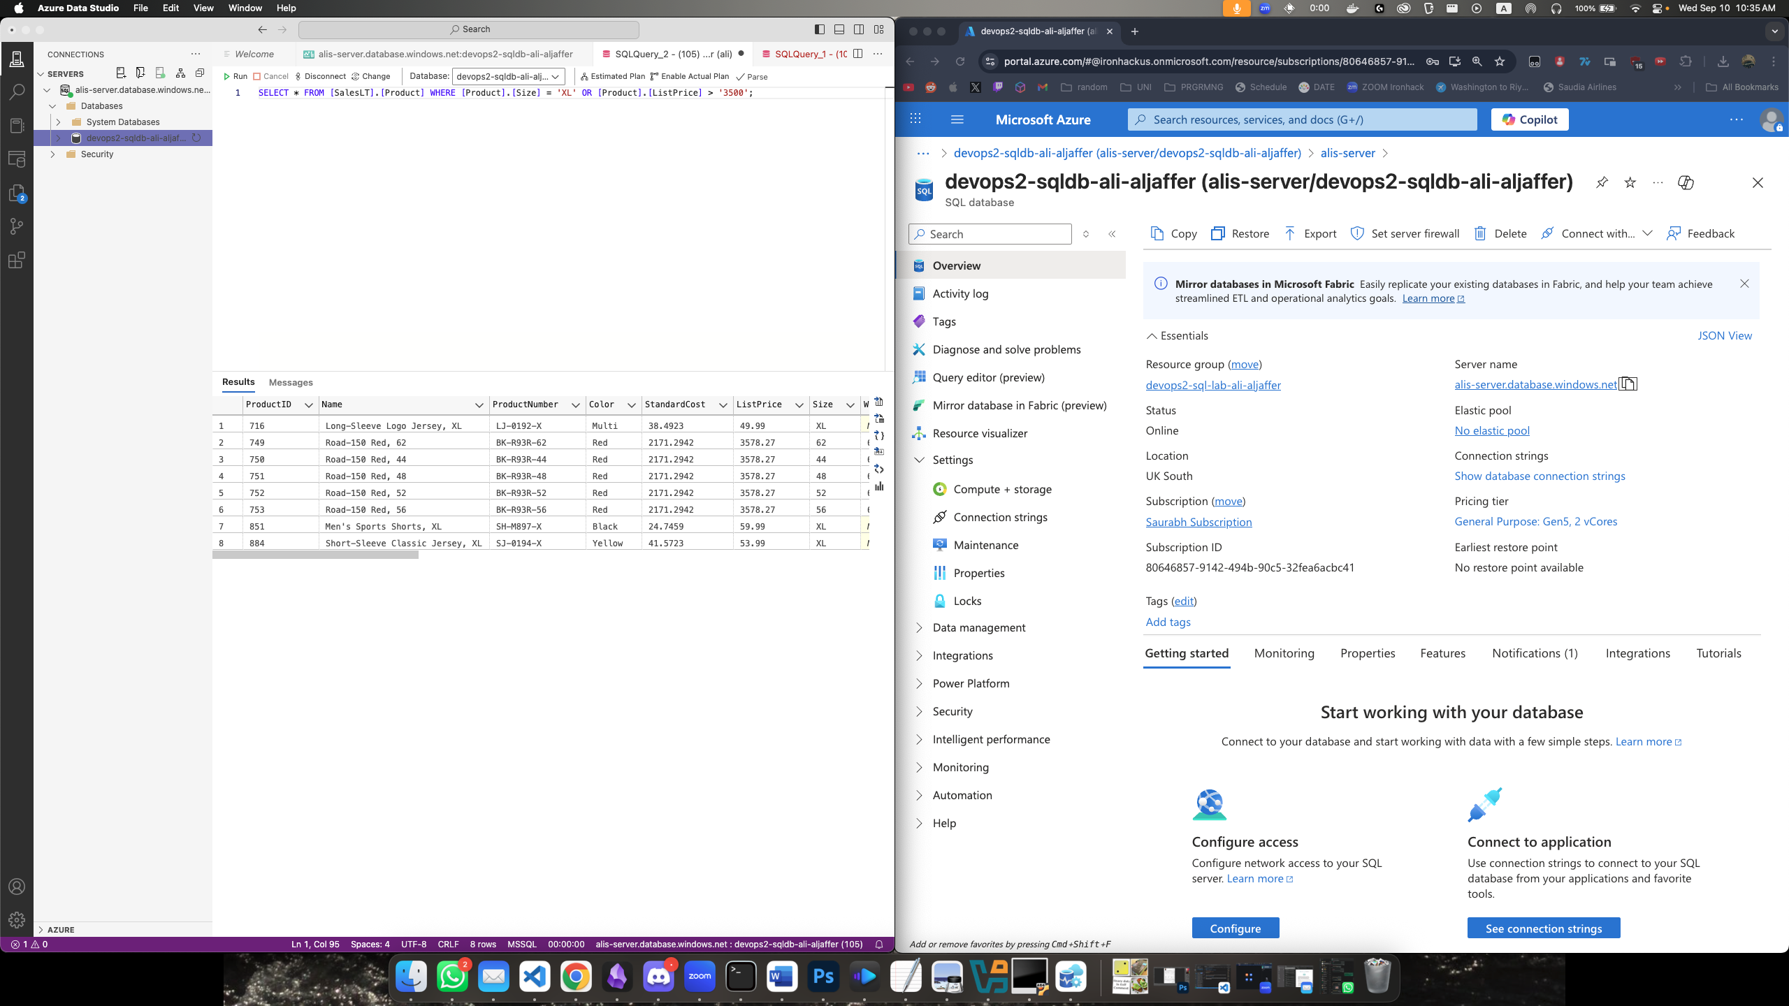The width and height of the screenshot is (1789, 1006).
Task: Show results as chart icon
Action: [x=879, y=486]
